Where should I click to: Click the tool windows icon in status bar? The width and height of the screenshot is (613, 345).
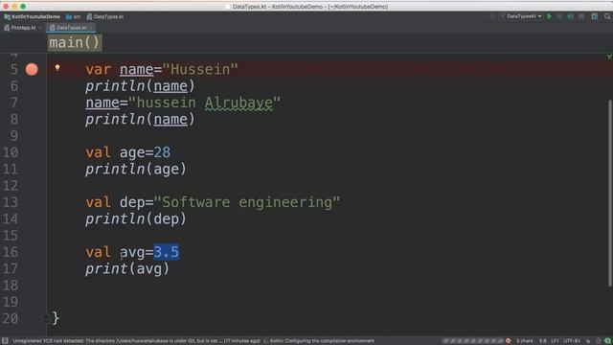[x=5, y=341]
